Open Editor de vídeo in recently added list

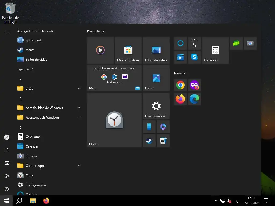(x=49, y=59)
